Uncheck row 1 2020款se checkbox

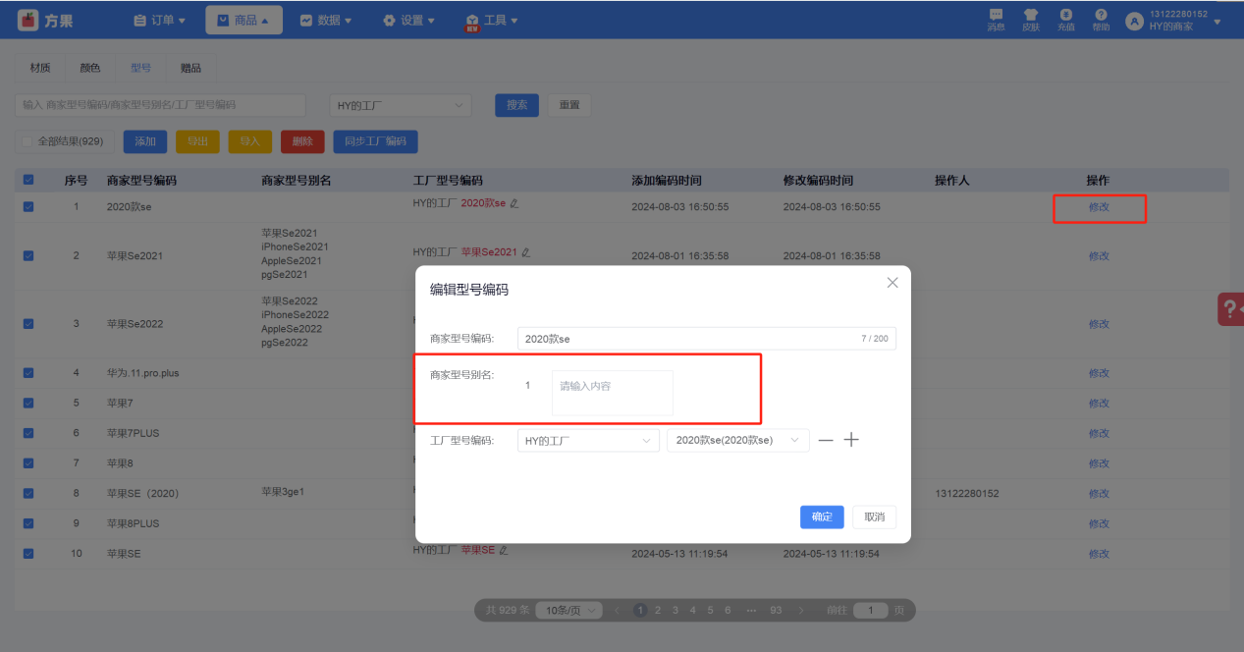pos(27,207)
